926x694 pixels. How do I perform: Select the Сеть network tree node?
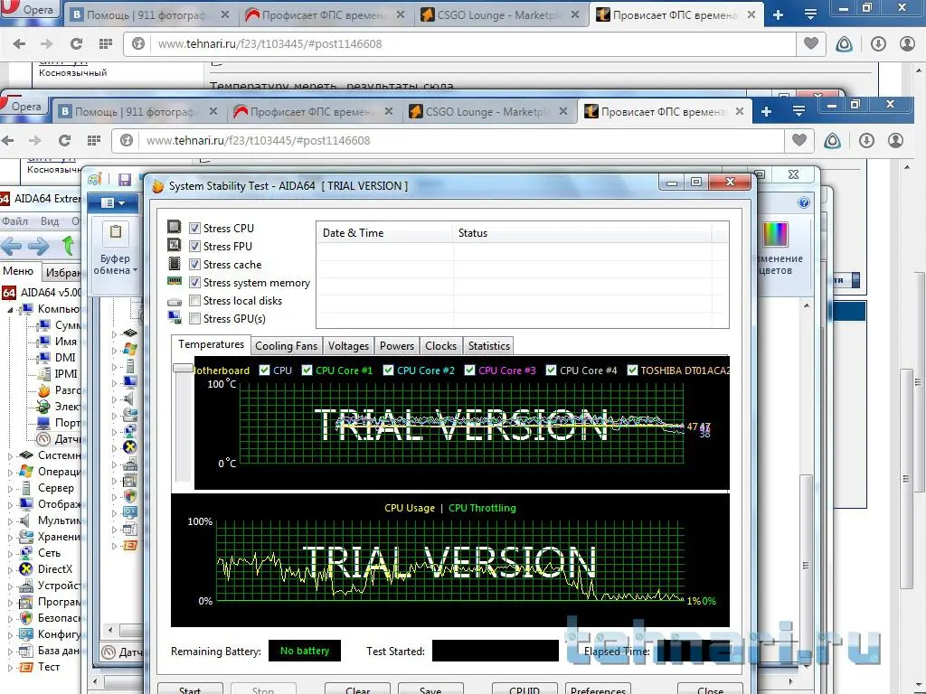(x=40, y=553)
